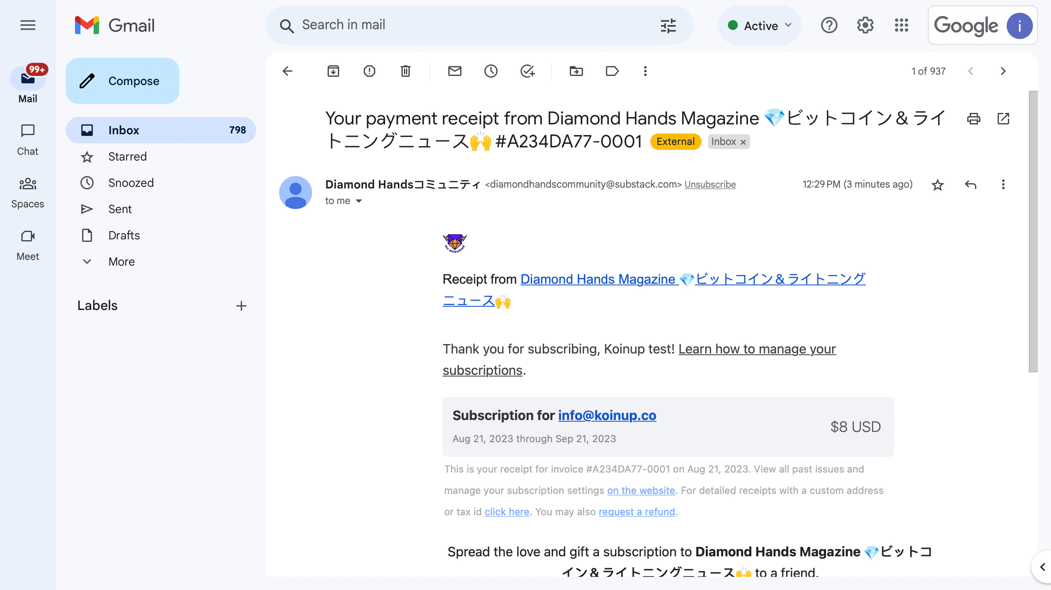This screenshot has width=1051, height=590.
Task: Mark the email as unread
Action: 454,71
